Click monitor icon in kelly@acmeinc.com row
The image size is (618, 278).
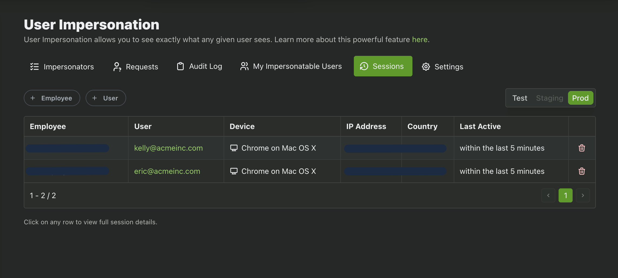(234, 148)
